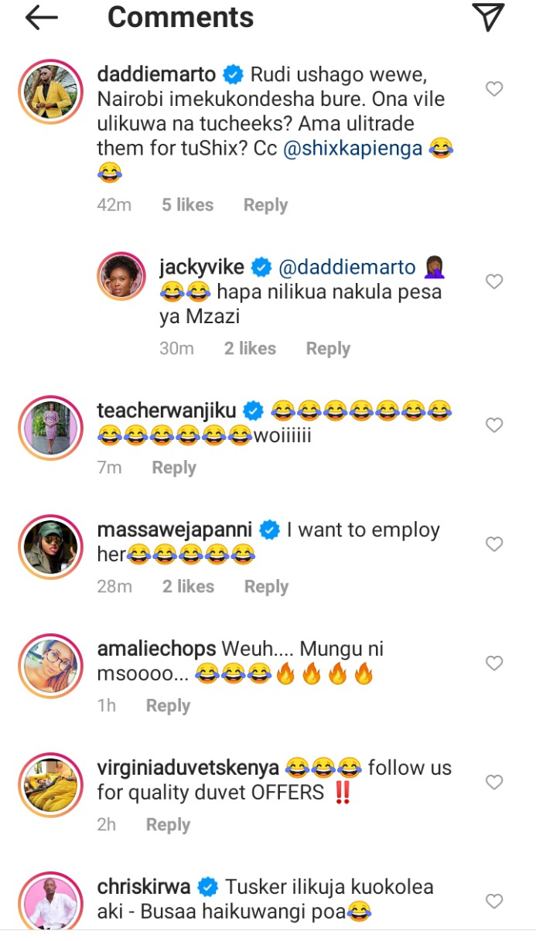View teacherwanjiku's profile photo
The height and width of the screenshot is (941, 536).
coord(50,427)
